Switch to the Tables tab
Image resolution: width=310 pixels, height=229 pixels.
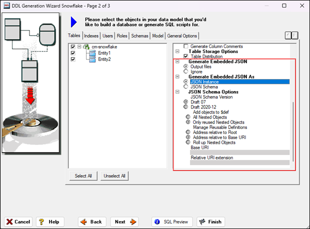(74, 35)
